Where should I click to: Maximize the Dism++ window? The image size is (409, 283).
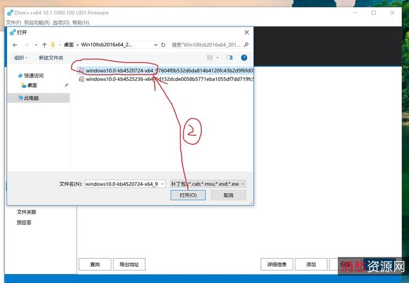tap(373, 12)
